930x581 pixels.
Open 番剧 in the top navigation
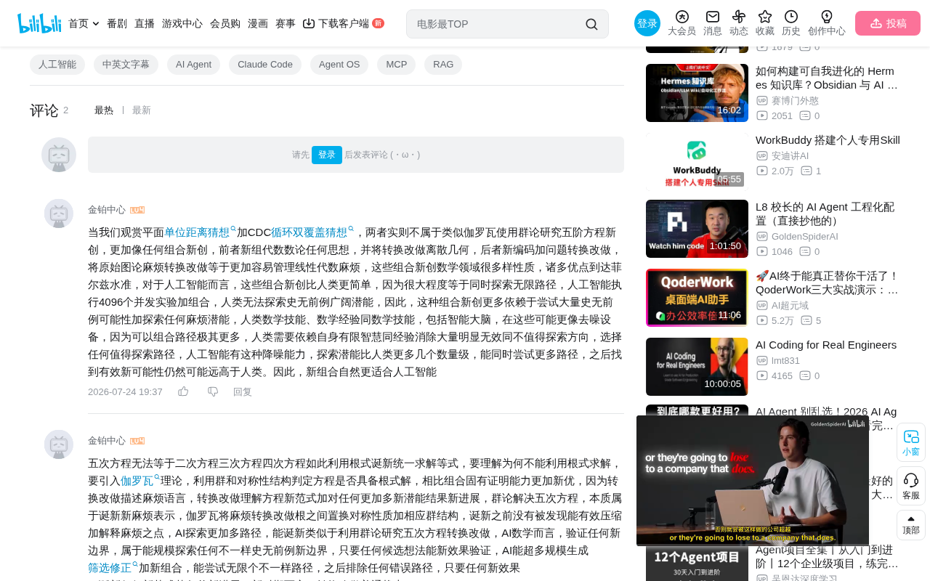117,23
